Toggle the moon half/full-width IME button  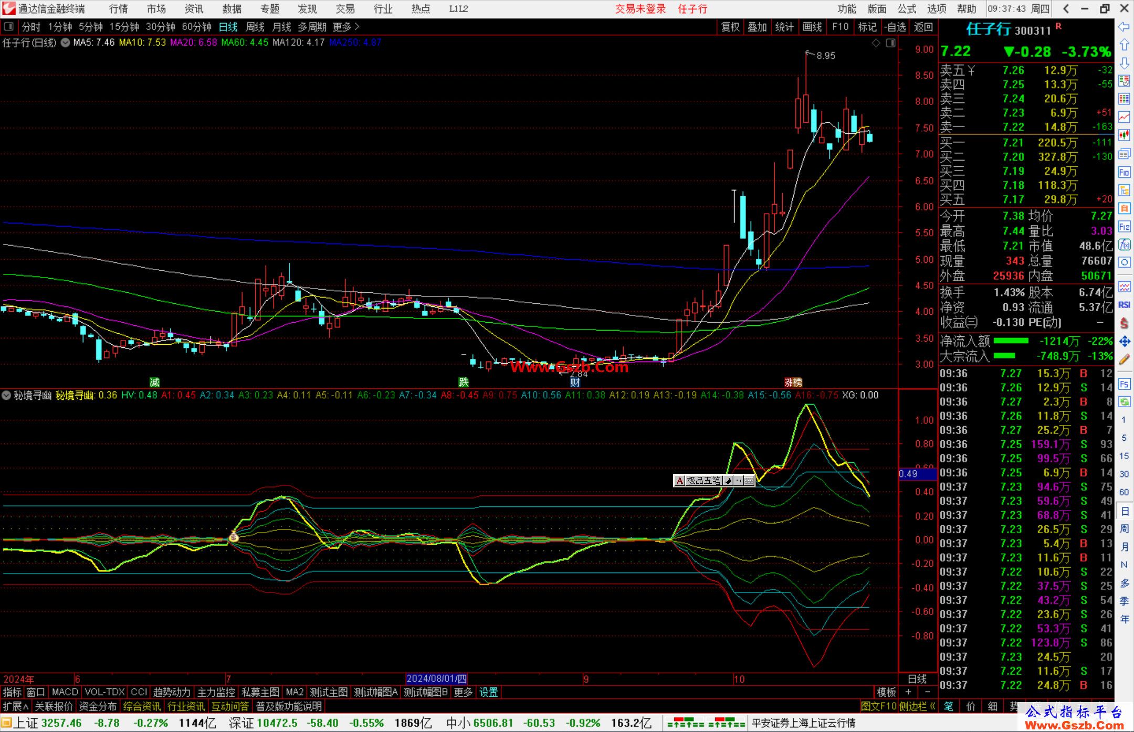point(728,481)
